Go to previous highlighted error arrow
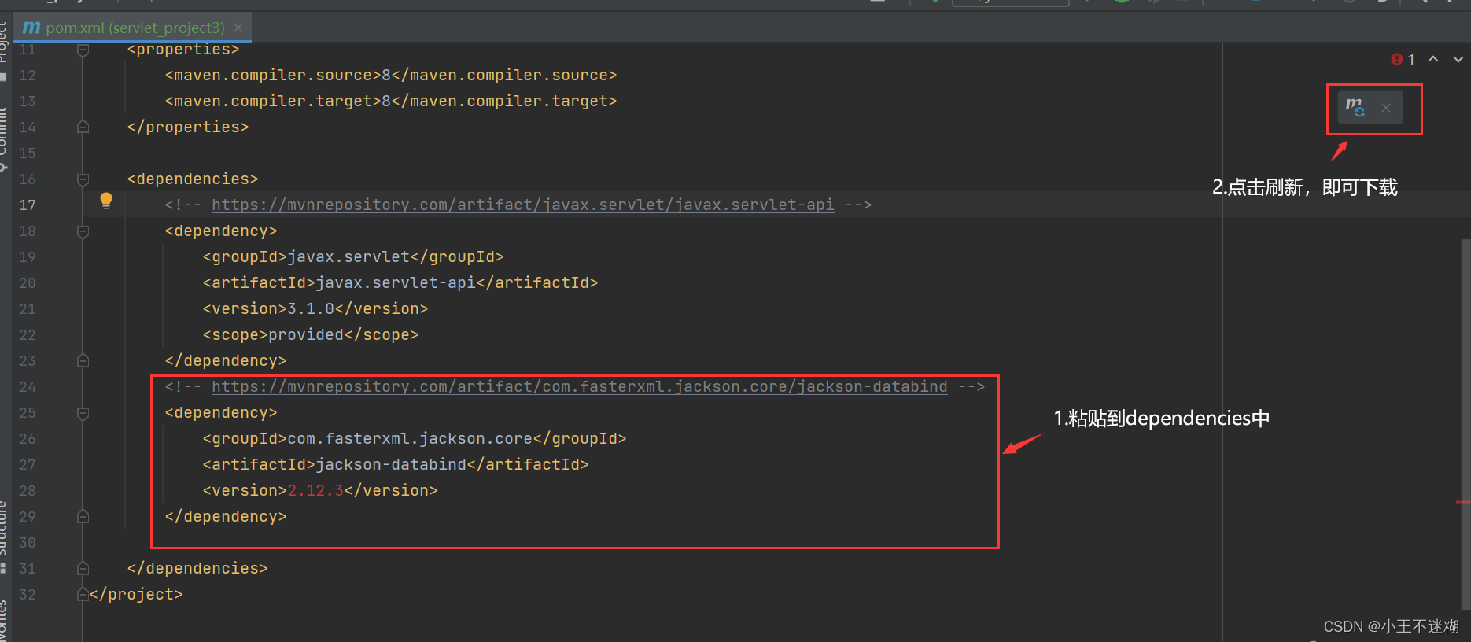Image resolution: width=1471 pixels, height=642 pixels. coord(1433,59)
